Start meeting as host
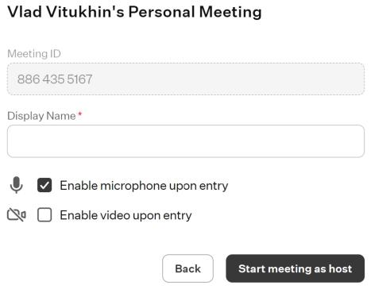The width and height of the screenshot is (371, 289). pos(295,268)
